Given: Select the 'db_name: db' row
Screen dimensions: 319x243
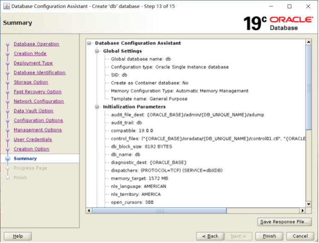Looking at the screenshot, I should [x=125, y=154].
